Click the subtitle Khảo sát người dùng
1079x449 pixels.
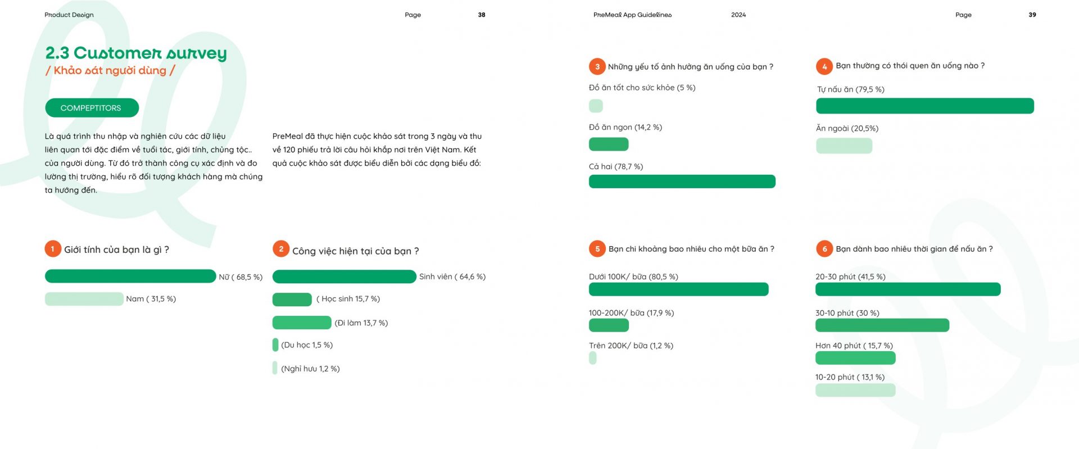[110, 70]
